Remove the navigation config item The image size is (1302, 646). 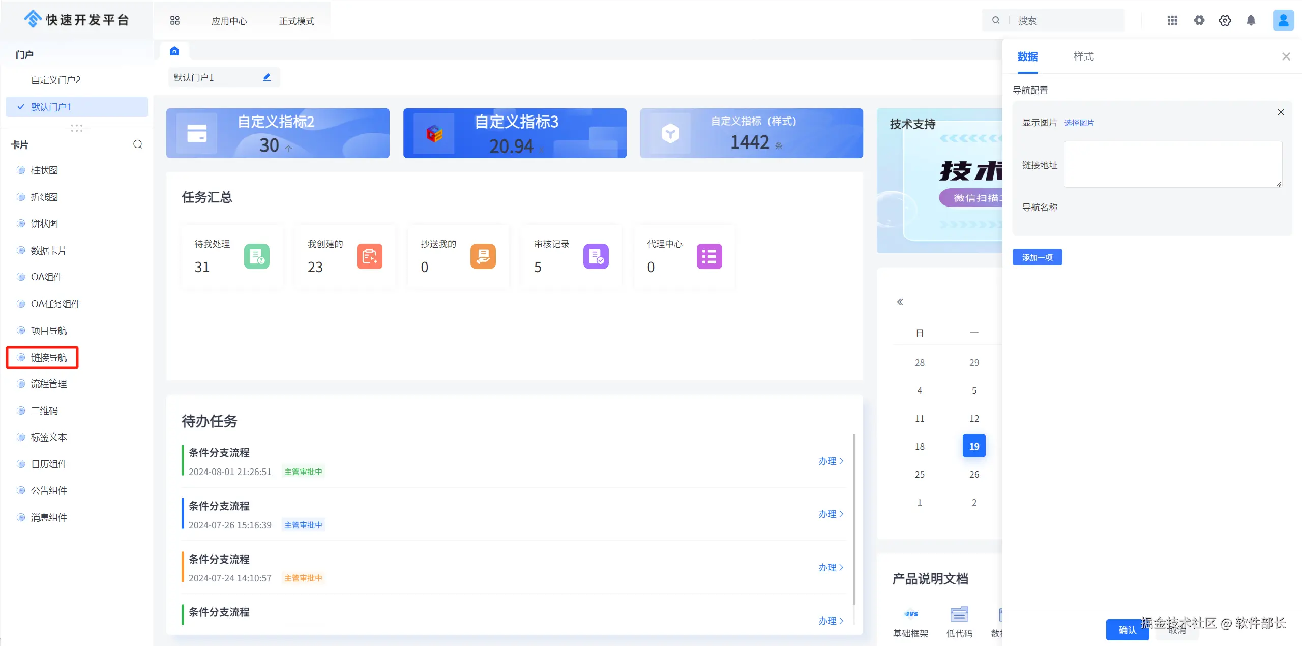point(1281,112)
